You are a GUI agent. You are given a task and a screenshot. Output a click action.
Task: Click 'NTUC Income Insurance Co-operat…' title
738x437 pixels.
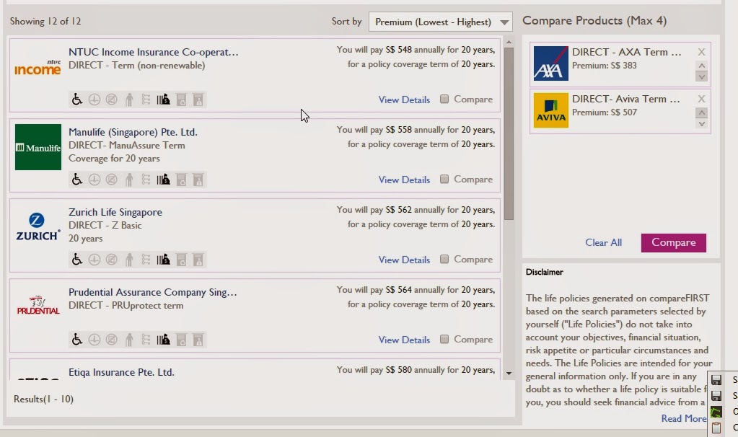point(154,52)
